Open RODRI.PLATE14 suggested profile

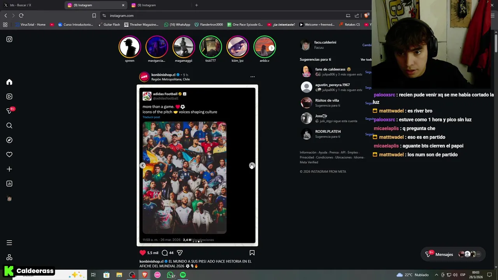[328, 131]
